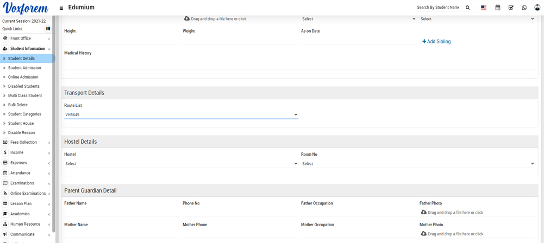
Task: Click the hamburger menu toggle icon
Action: click(61, 8)
